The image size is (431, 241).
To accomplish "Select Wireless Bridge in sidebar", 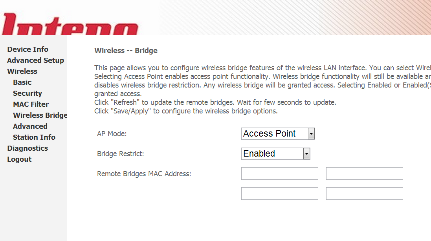I will coord(40,115).
